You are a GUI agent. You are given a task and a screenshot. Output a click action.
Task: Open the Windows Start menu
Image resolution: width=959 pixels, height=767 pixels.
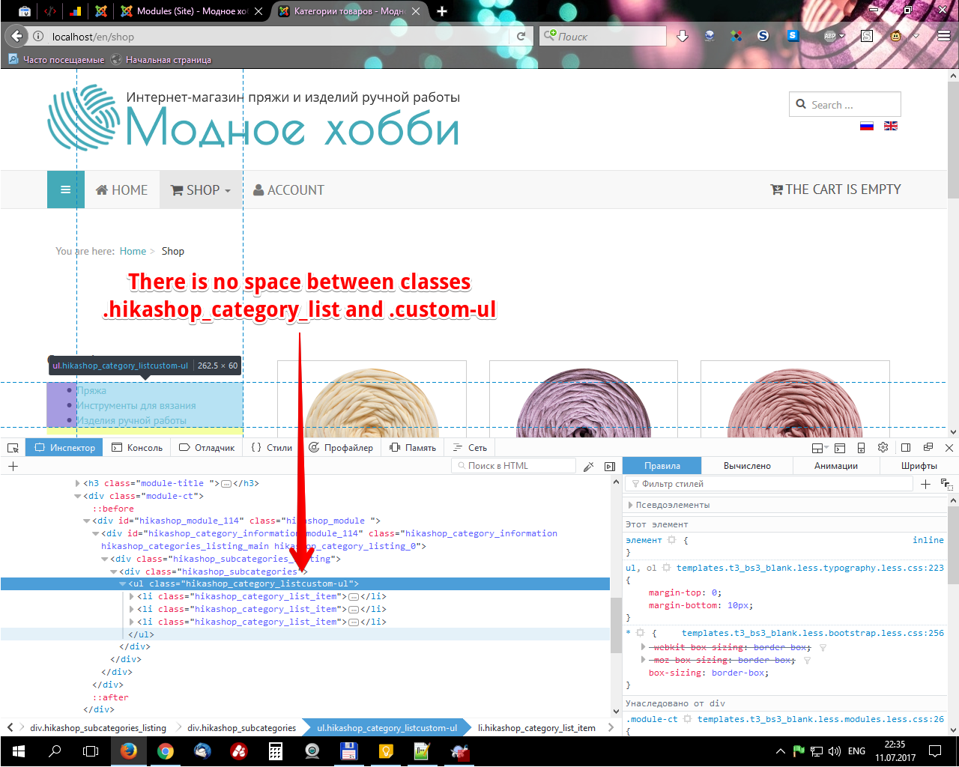pyautogui.click(x=19, y=751)
